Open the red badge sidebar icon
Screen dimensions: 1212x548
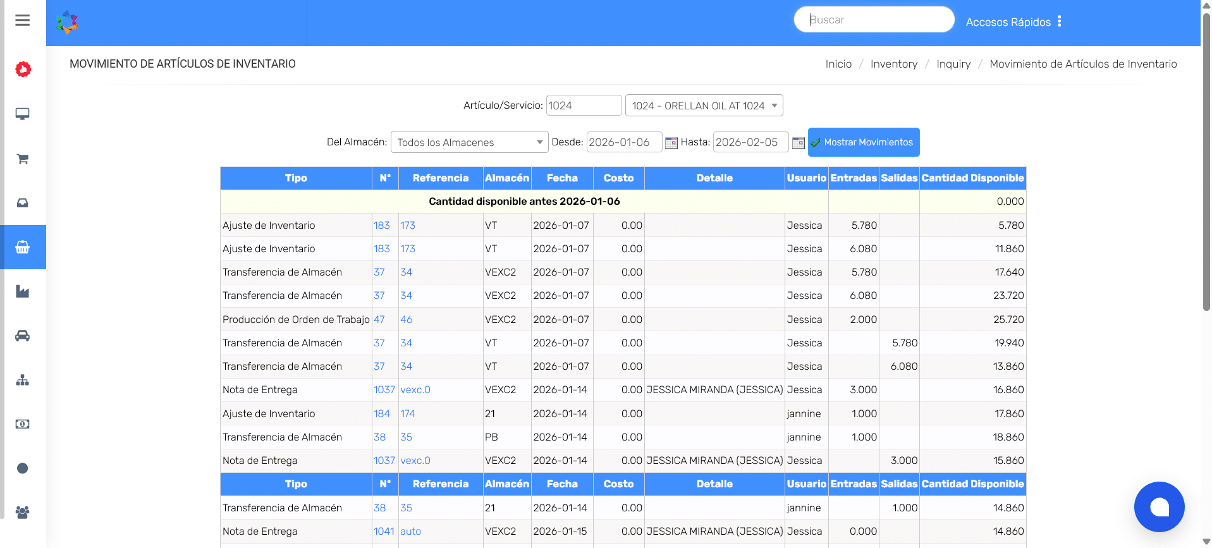pos(23,70)
